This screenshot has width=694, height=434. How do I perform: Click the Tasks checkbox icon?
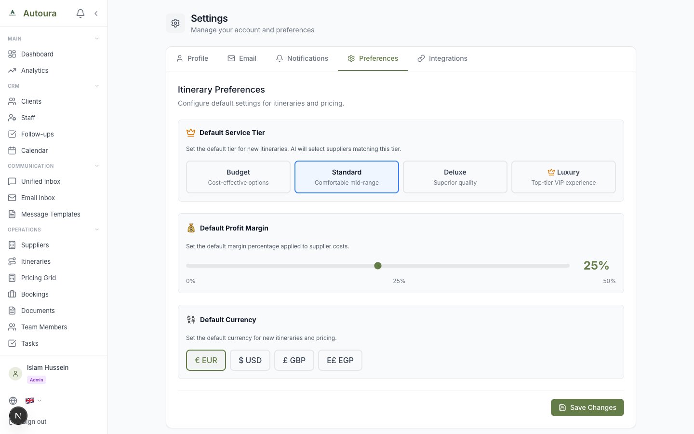[12, 343]
